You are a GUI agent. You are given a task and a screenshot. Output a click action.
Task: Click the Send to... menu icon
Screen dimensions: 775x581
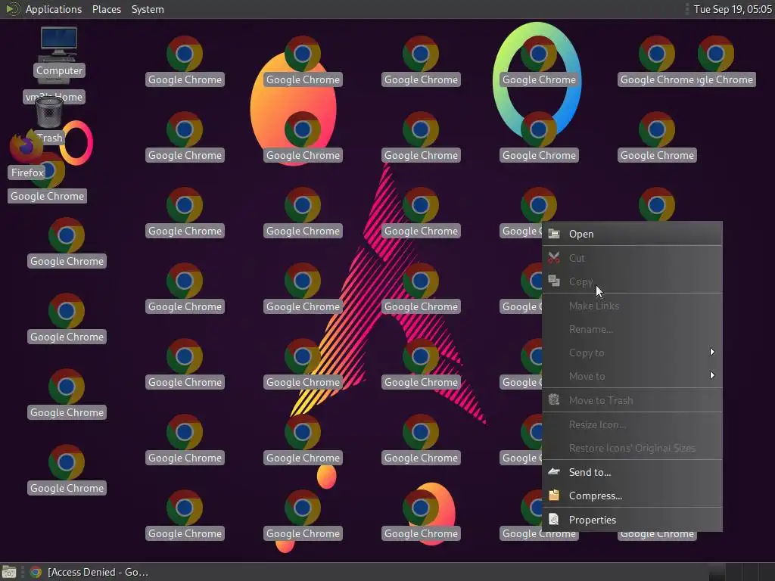point(554,472)
